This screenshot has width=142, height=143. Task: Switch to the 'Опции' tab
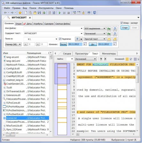pos(19,24)
